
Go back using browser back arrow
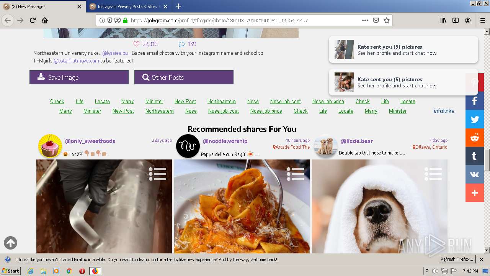pos(8,20)
